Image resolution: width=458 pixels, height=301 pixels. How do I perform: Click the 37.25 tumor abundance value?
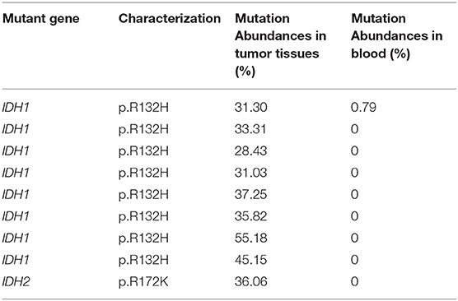250,195
